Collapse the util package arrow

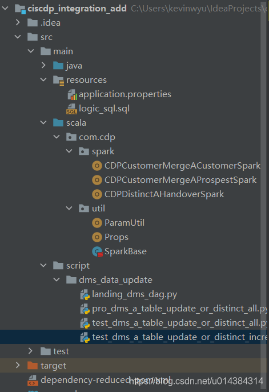point(69,208)
